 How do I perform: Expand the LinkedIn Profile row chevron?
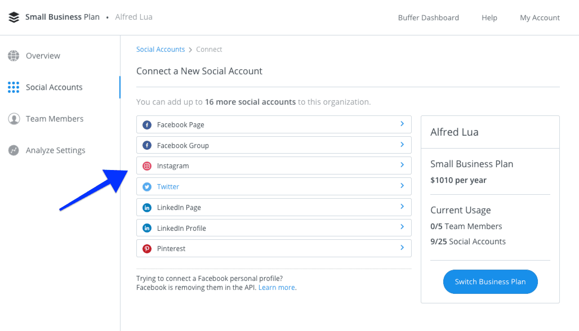[402, 226]
